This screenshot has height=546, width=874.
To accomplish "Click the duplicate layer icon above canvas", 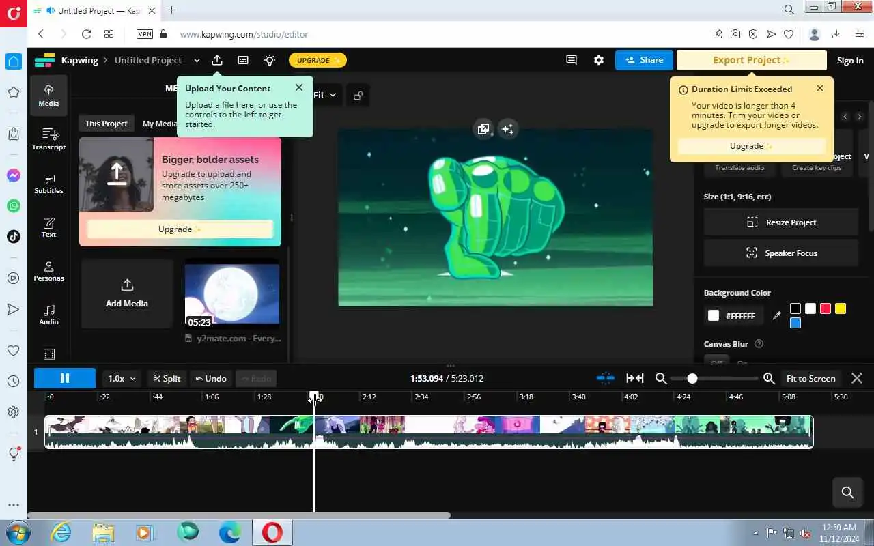I will (483, 129).
